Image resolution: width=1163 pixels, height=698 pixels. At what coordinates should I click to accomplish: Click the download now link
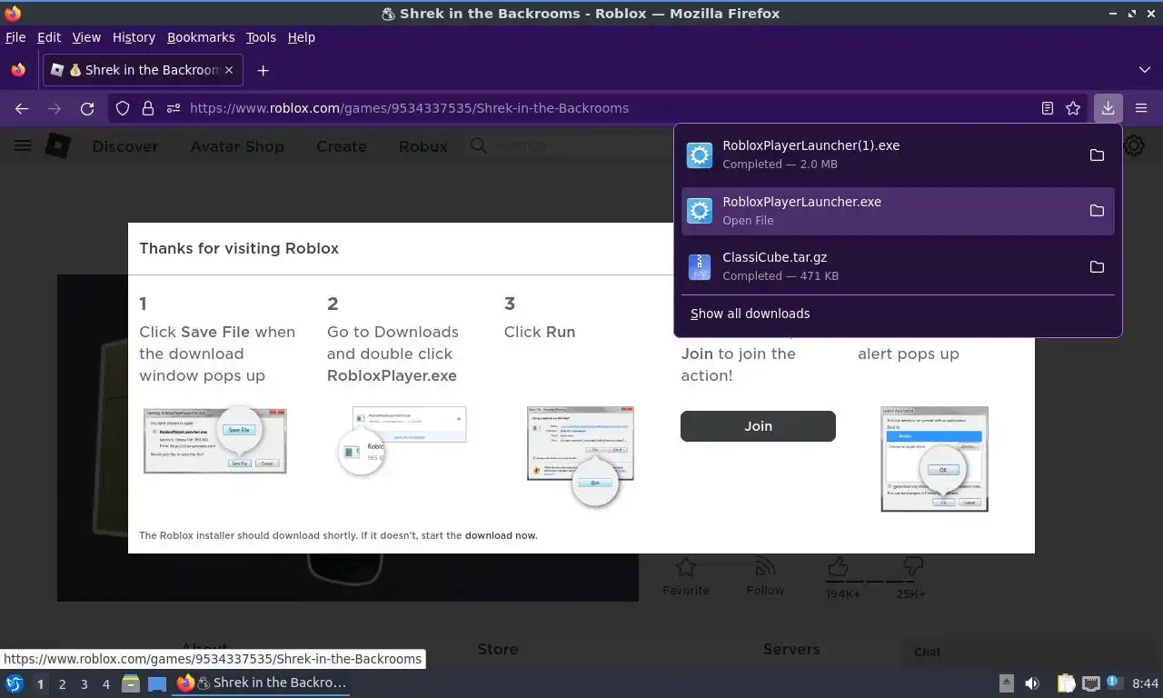point(501,535)
